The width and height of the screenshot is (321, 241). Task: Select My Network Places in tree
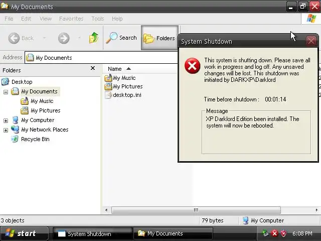pos(45,130)
